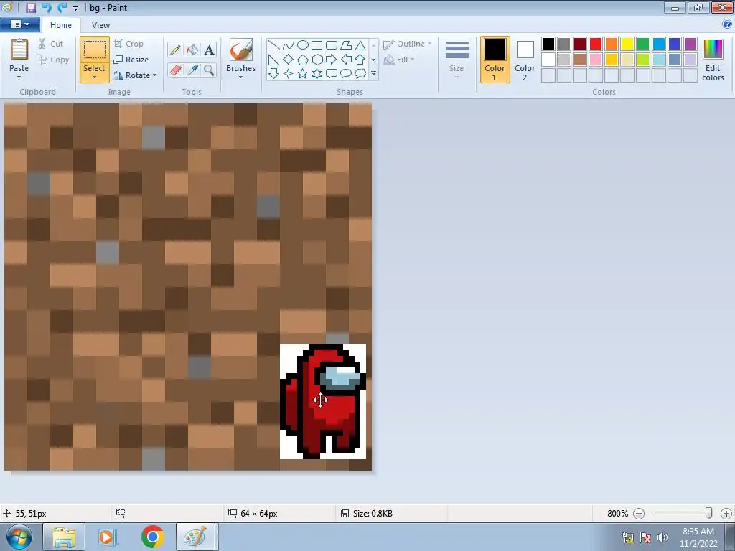
Task: Switch to the View ribbon tab
Action: pos(100,25)
